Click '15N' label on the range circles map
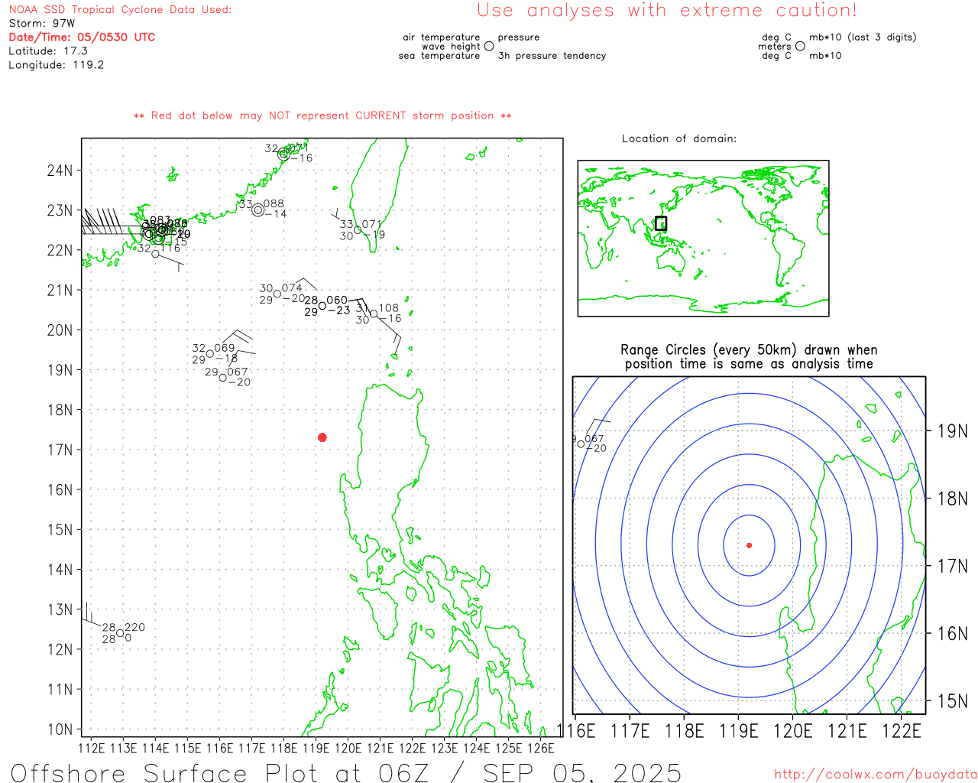The image size is (978, 783). pyautogui.click(x=952, y=700)
